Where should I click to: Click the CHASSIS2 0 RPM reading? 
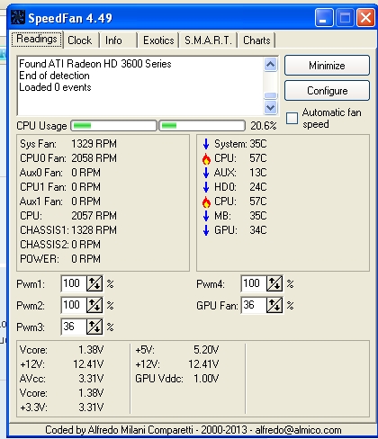pos(60,245)
